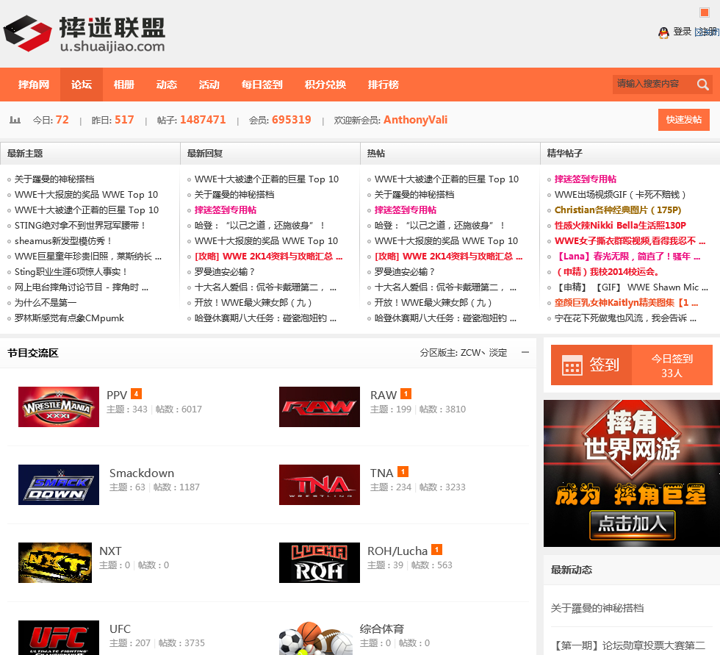This screenshot has width=720, height=655.
Task: Open 'STING绝对拿不到世界冠军腰带！' thread
Action: pyautogui.click(x=80, y=226)
